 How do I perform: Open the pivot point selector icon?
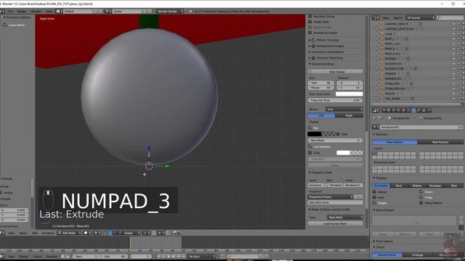coord(97,233)
